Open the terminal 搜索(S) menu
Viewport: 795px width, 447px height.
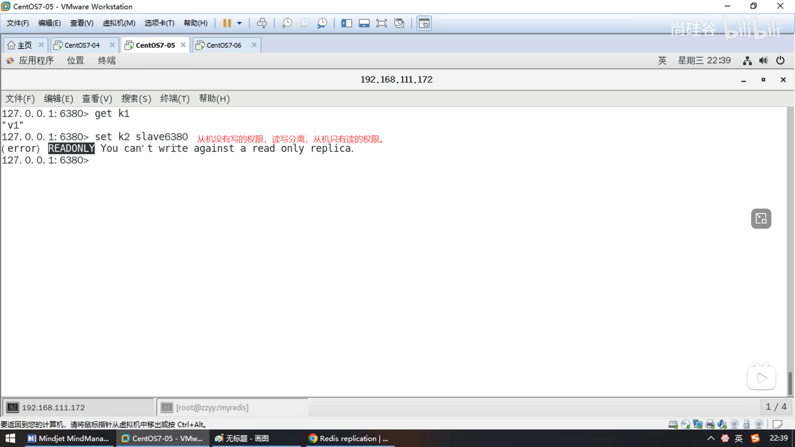pos(136,99)
